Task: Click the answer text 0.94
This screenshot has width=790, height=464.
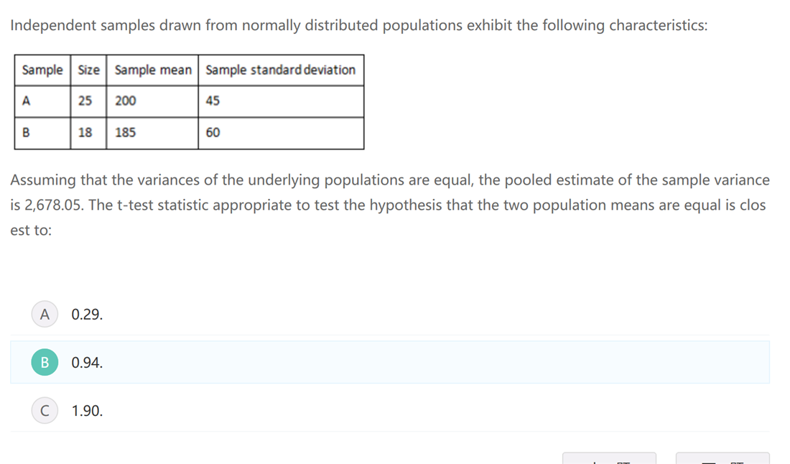Action: (x=87, y=363)
